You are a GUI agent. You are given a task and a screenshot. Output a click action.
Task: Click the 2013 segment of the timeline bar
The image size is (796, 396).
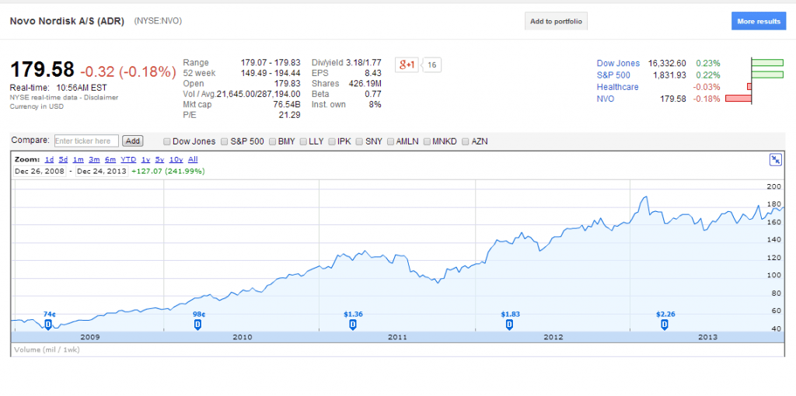click(707, 337)
